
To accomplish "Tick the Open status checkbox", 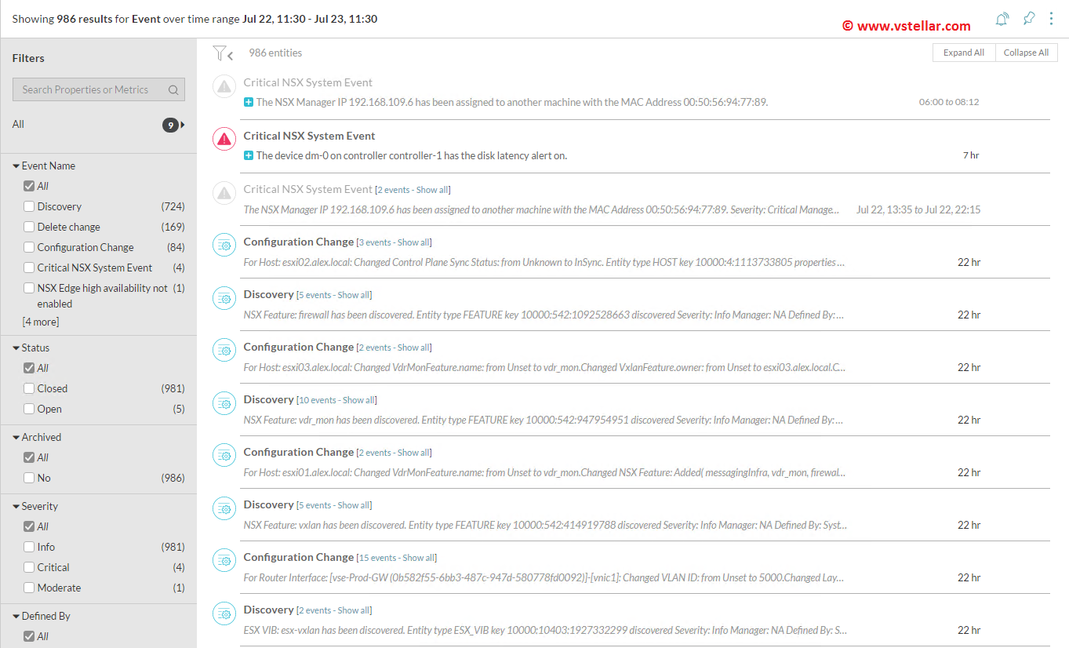I will pos(29,409).
